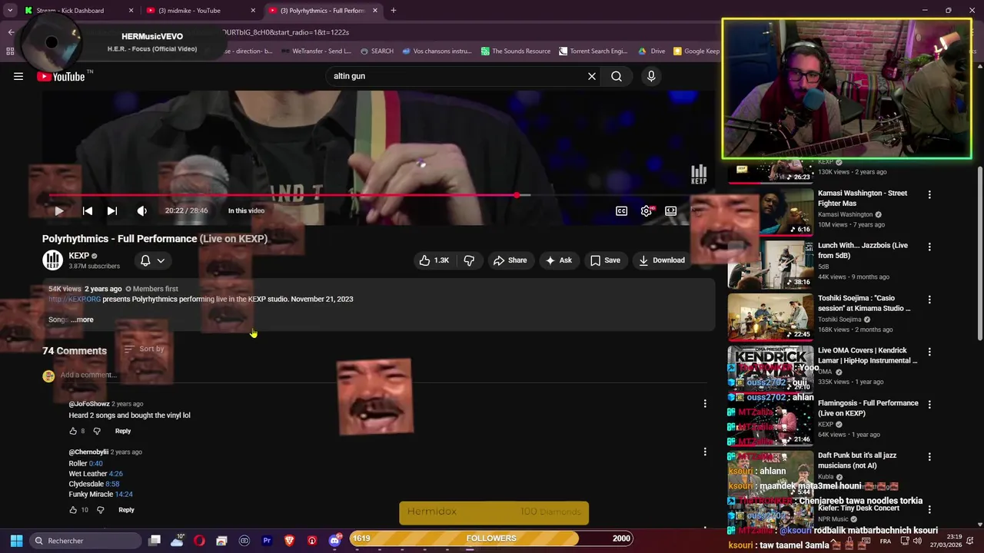The image size is (984, 553).
Task: Mute the video player volume
Action: click(x=142, y=210)
